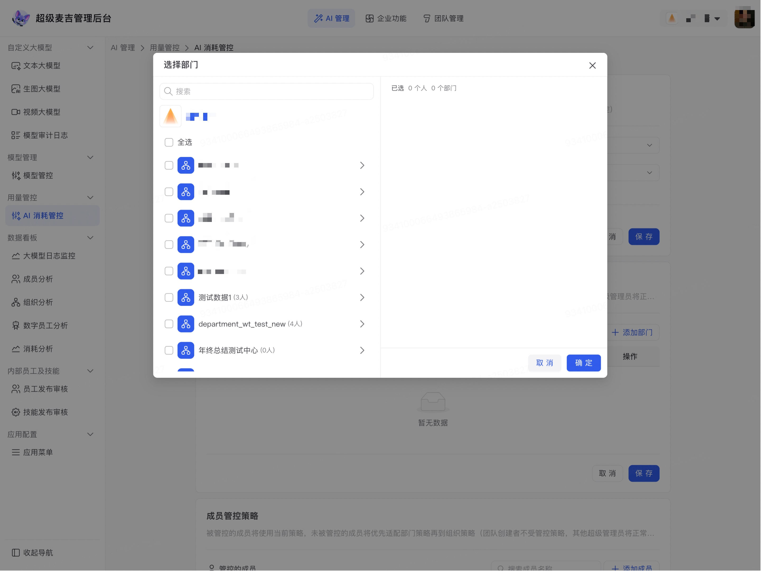Open the 技能发布审核 sidebar item
761x571 pixels.
coord(52,412)
